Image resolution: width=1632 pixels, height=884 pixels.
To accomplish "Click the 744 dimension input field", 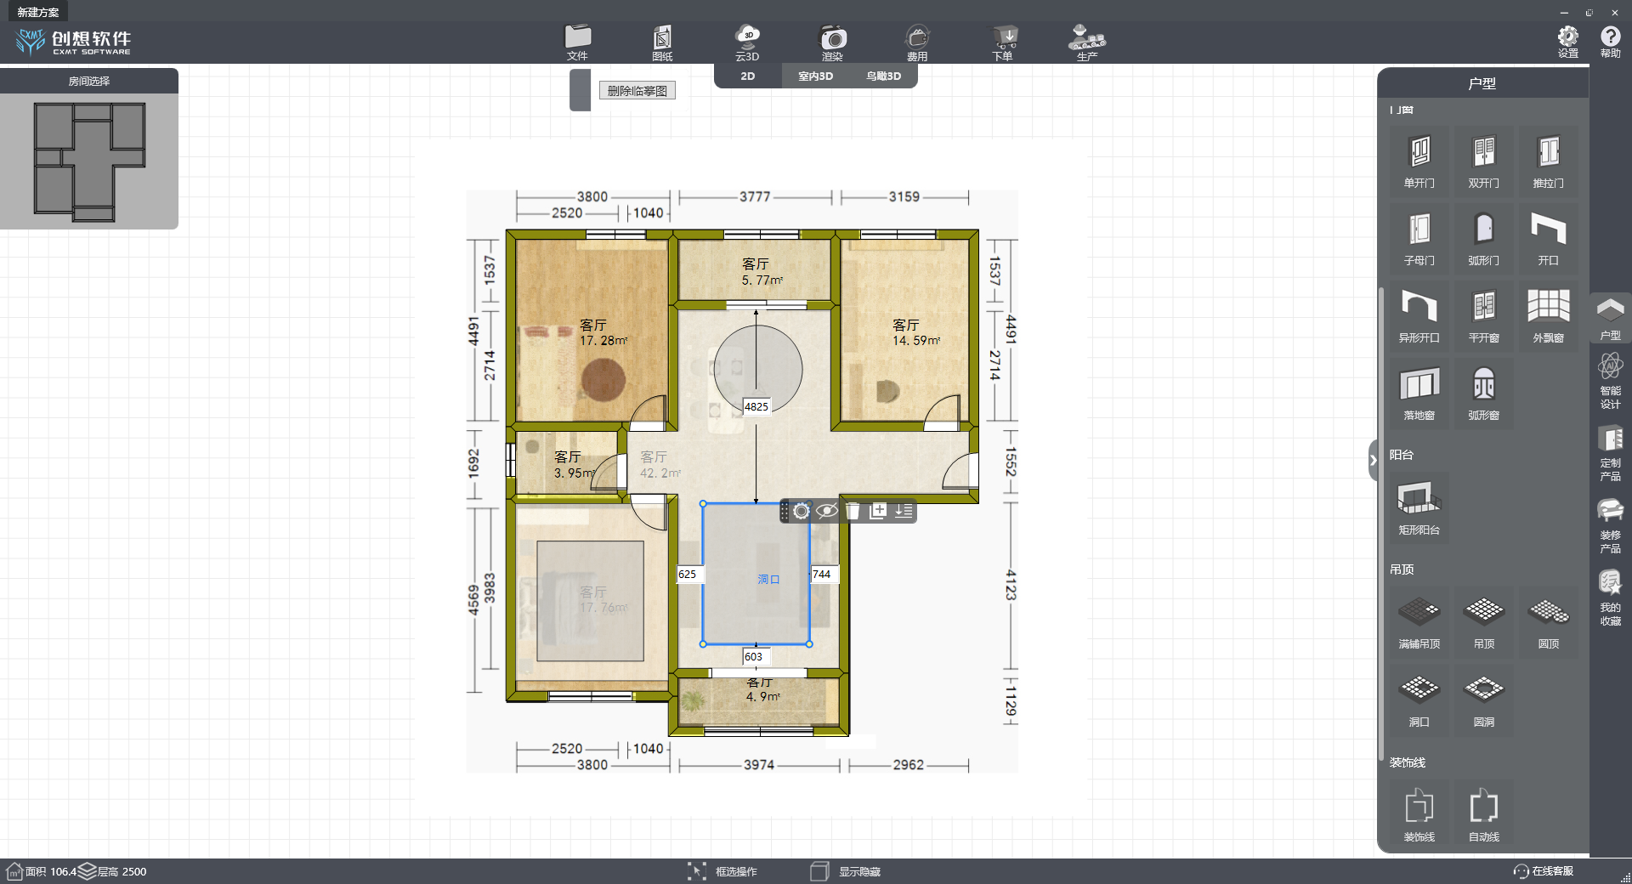I will (824, 574).
